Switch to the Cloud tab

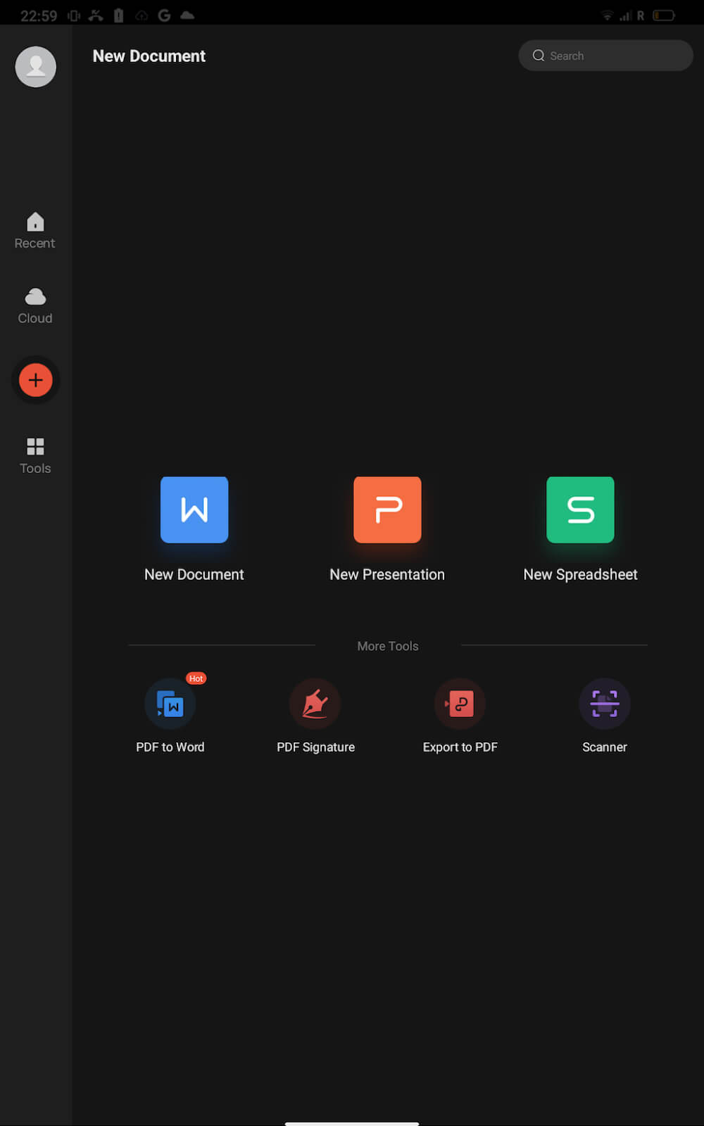(x=35, y=306)
